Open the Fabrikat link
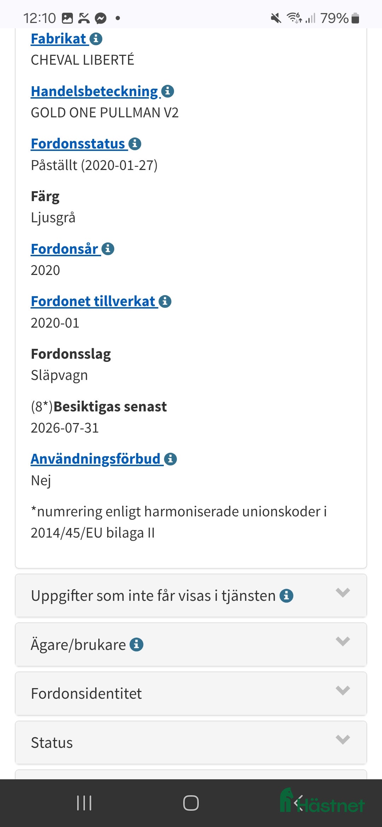Image resolution: width=382 pixels, height=827 pixels. click(x=59, y=39)
